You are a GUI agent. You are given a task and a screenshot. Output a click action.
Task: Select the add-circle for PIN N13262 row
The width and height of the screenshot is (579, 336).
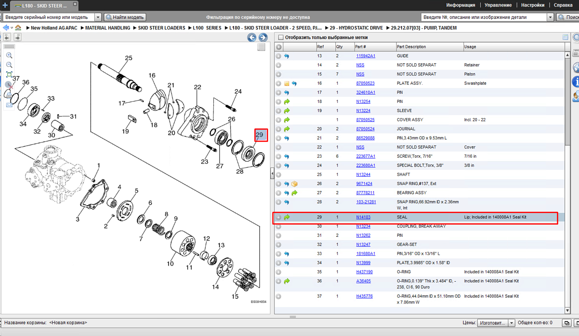[278, 236]
